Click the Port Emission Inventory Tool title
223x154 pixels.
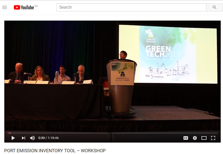coord(55,151)
